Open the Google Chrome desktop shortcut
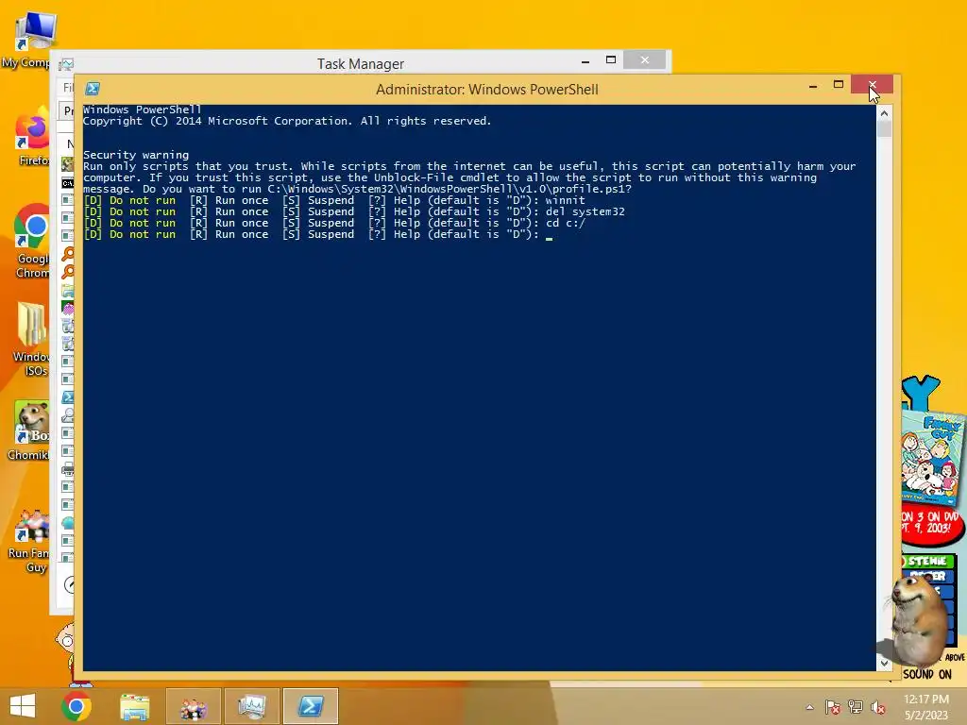The height and width of the screenshot is (725, 967). [x=32, y=241]
